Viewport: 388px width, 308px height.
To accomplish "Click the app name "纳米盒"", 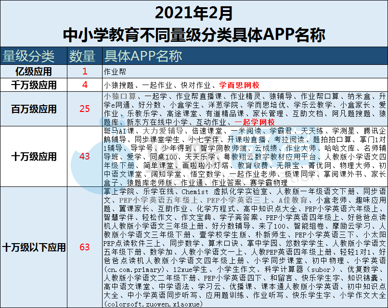I will (x=359, y=96).
